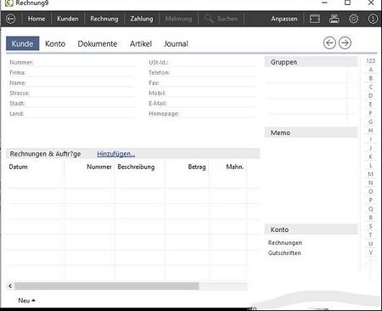Screen dimensions: 382x311
Task: Click the Suchen magnifier icon
Action: (209, 19)
